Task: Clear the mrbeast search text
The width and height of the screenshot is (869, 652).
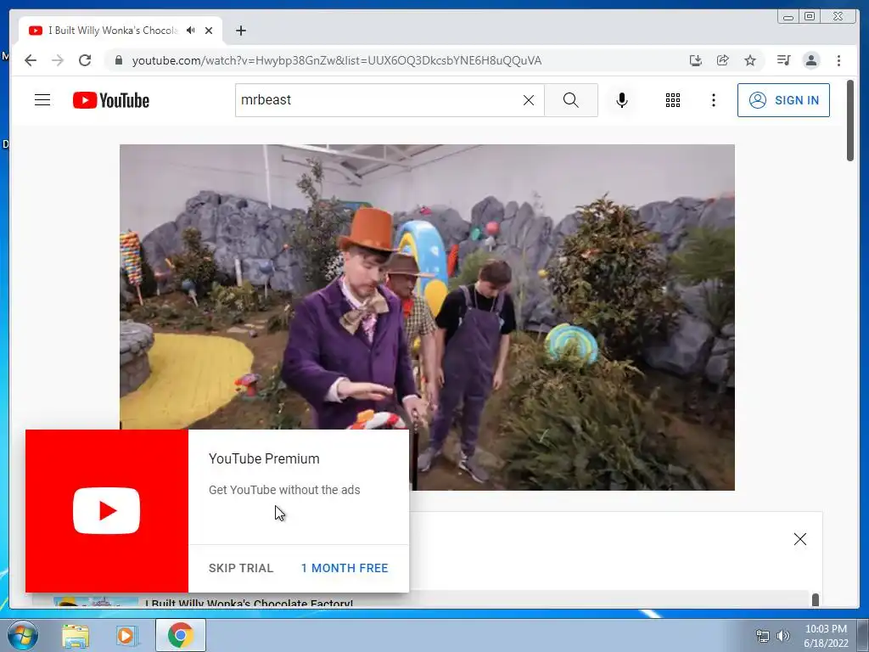Action: tap(529, 100)
